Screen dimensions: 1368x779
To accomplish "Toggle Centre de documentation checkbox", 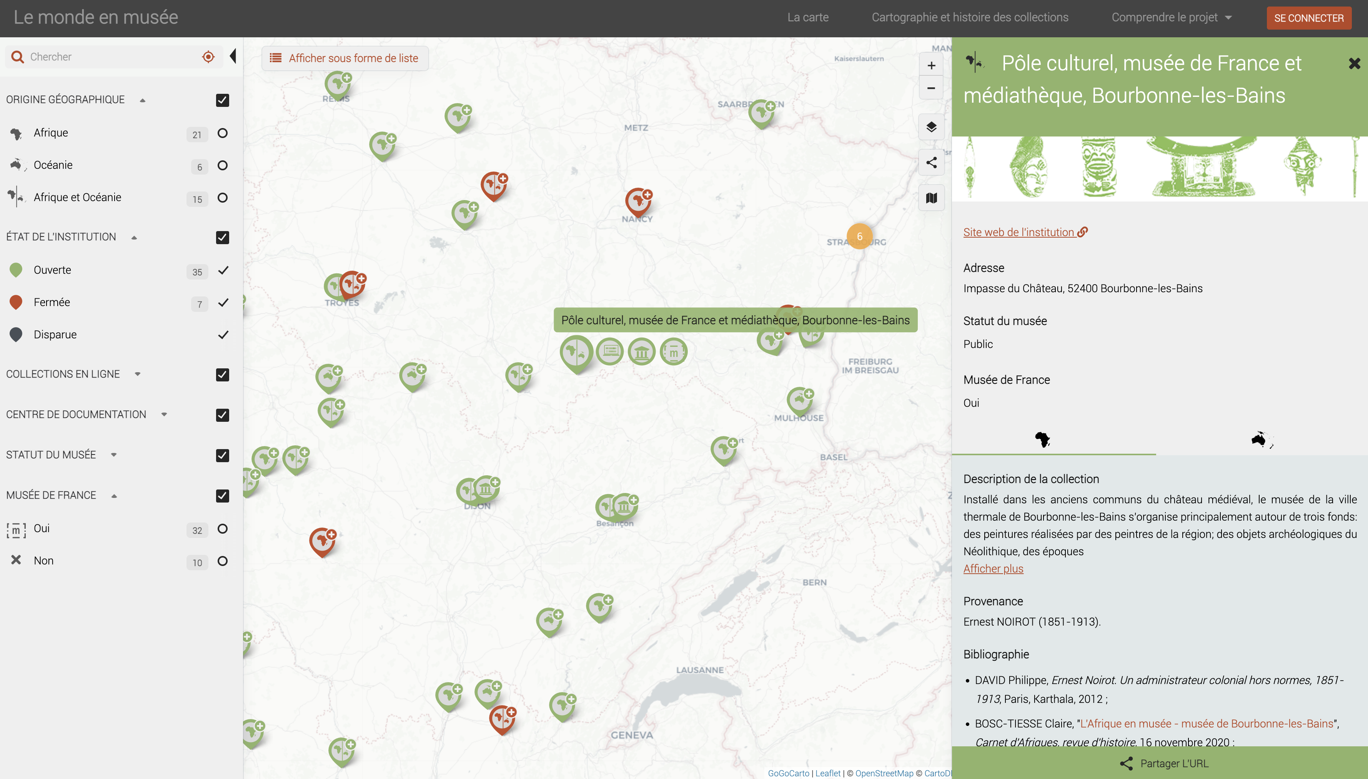I will [223, 415].
